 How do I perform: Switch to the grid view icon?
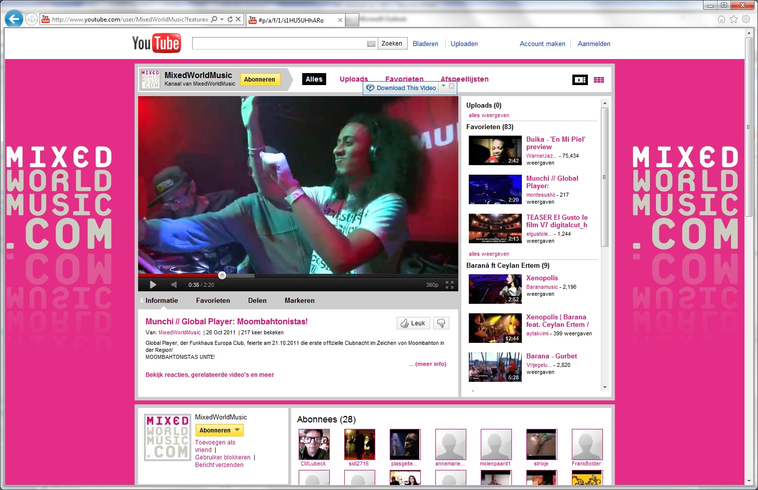click(x=598, y=80)
